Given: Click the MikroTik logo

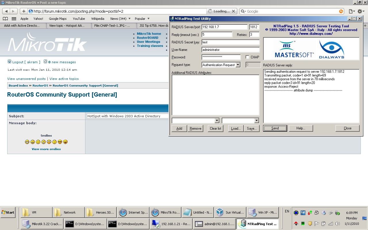Looking at the screenshot, I should click(47, 42).
